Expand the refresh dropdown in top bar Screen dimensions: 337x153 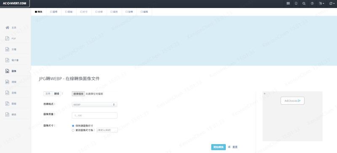[332, 4]
